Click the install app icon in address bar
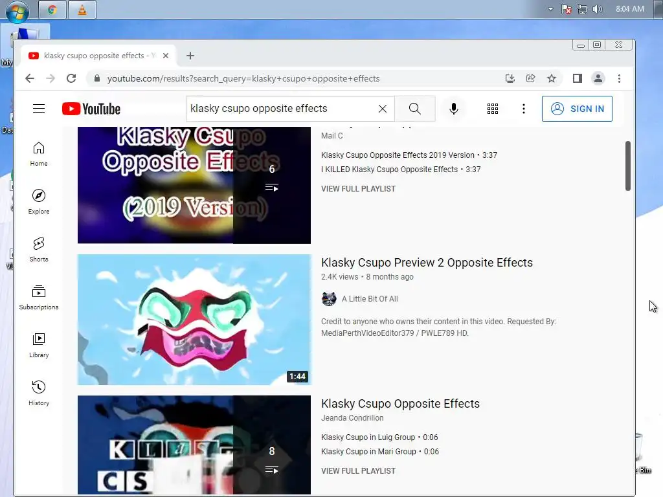This screenshot has width=663, height=497. click(x=510, y=78)
